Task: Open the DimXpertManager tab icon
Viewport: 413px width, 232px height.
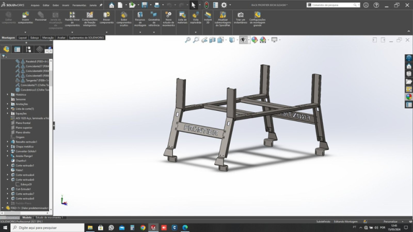Action: tap(40, 49)
